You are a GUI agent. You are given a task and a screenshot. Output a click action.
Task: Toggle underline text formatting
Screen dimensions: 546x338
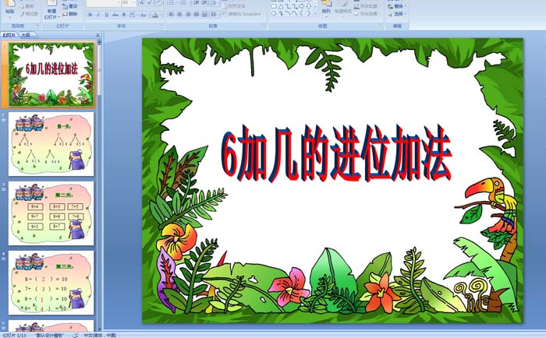click(105, 14)
